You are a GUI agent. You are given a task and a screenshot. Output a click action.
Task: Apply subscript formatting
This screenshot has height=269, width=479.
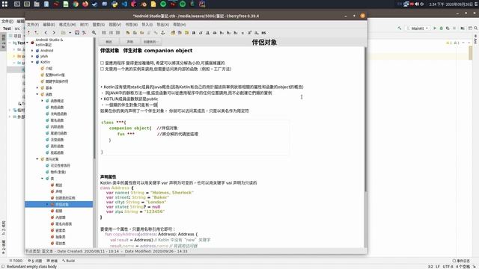tap(257, 33)
